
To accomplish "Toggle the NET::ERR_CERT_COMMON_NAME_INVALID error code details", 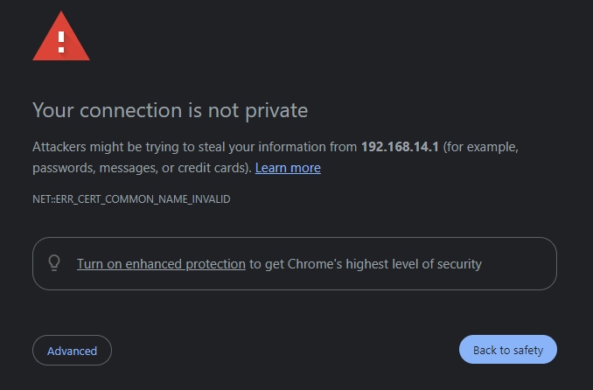I will pyautogui.click(x=131, y=199).
